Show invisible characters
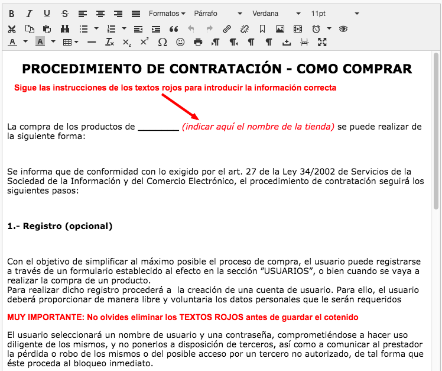This screenshot has height=371, width=442. coord(251,43)
